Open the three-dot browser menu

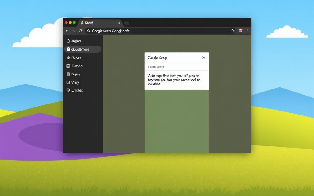pos(247,31)
